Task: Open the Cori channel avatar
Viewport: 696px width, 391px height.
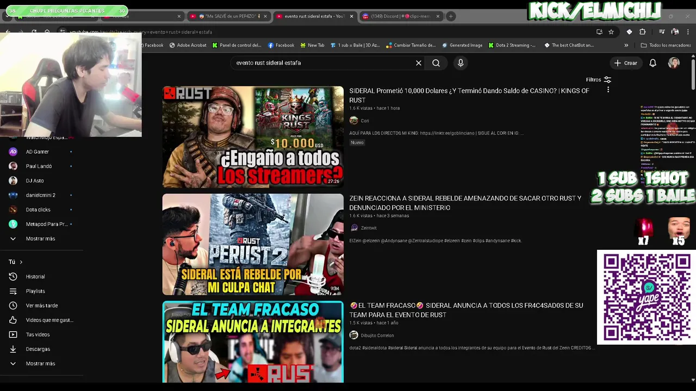Action: pyautogui.click(x=354, y=121)
